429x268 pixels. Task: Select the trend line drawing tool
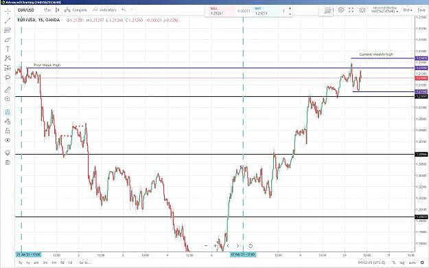pos(8,21)
